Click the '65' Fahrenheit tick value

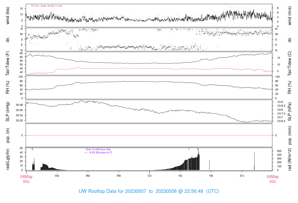pos(21,53)
